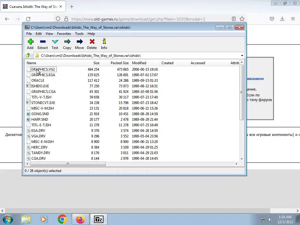Select the STONECVT.EXE file icon
Image resolution: width=300 pixels, height=225 pixels.
point(28,103)
